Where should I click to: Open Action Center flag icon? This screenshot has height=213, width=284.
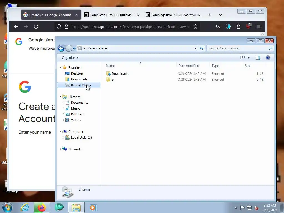point(242,208)
